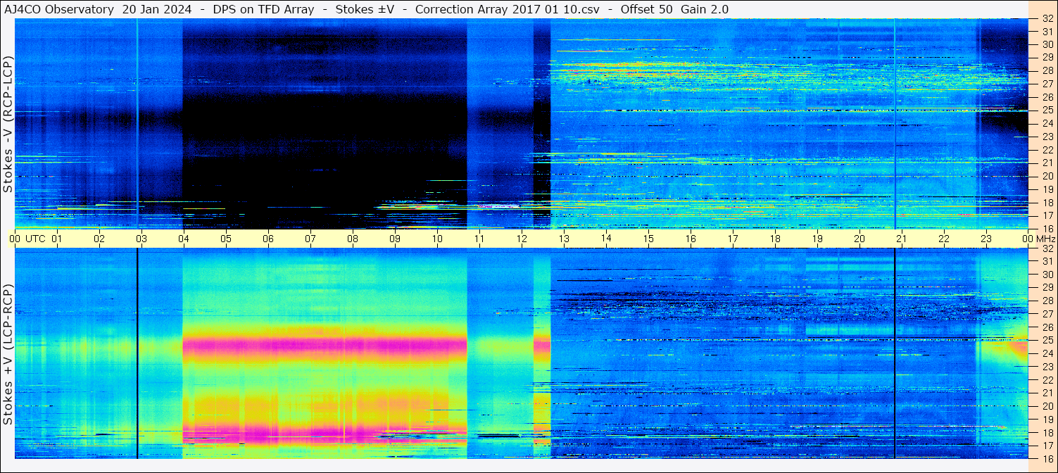Click 'DPS on TFD Array' header text
This screenshot has height=473, width=1058.
pyautogui.click(x=263, y=9)
